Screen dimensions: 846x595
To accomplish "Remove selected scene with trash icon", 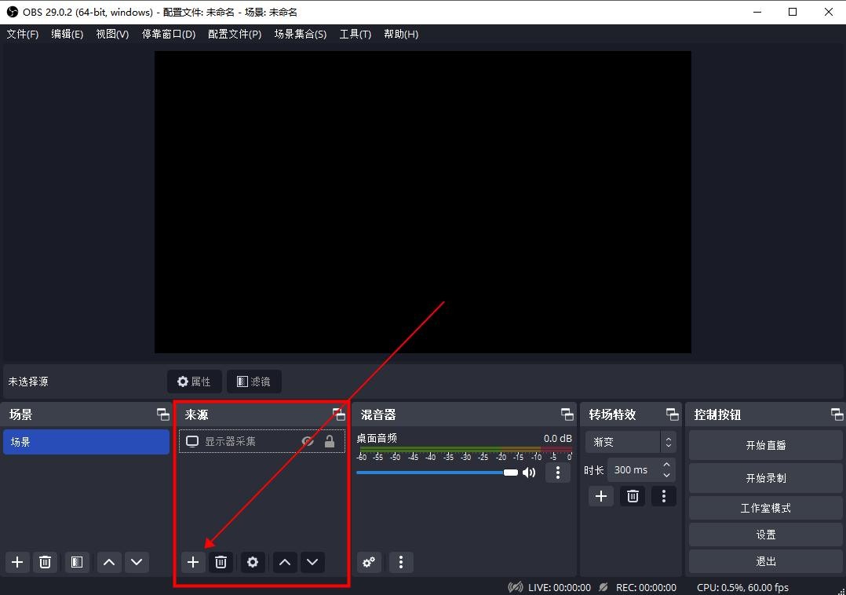I will [x=46, y=562].
